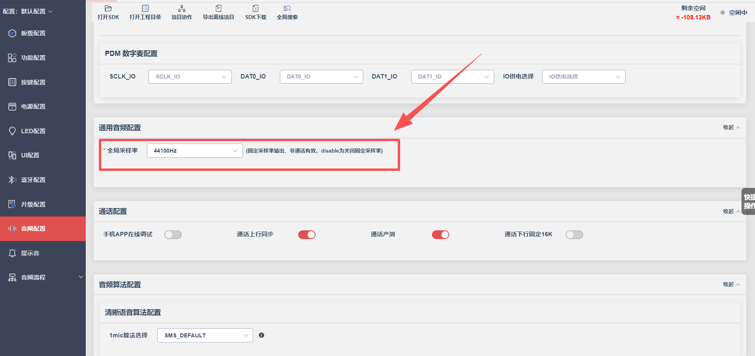Click the SDK下载 download icon
Viewport: 755px width, 356px height.
(256, 8)
